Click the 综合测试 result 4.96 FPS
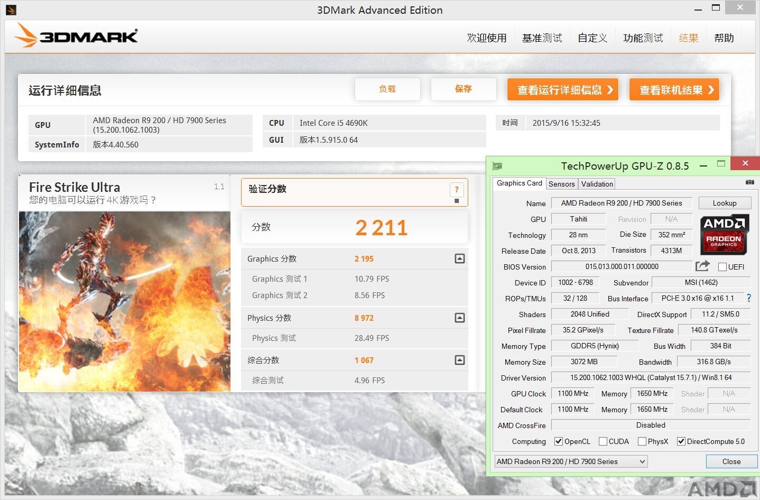The image size is (760, 500). (369, 380)
